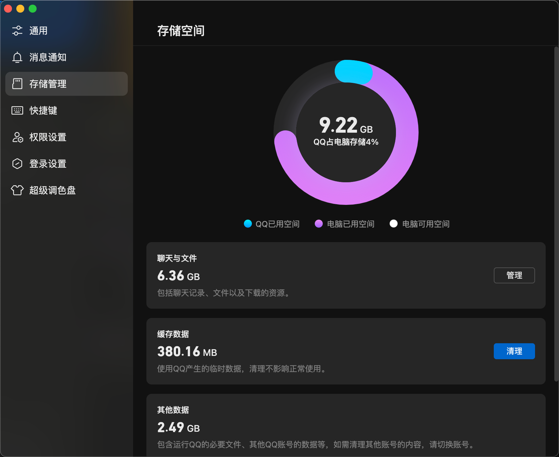Click the person-lock icon for 权限设置
The image size is (559, 457).
coord(17,137)
